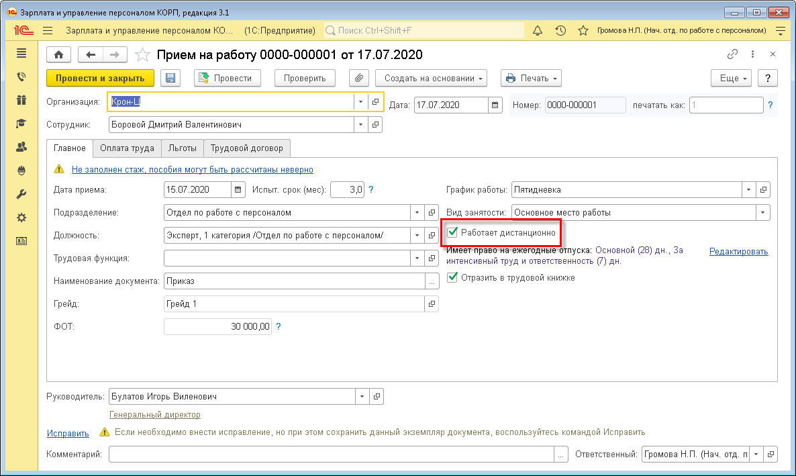
Task: Toggle Отразить в трудовой книжке checkbox
Action: [x=453, y=277]
